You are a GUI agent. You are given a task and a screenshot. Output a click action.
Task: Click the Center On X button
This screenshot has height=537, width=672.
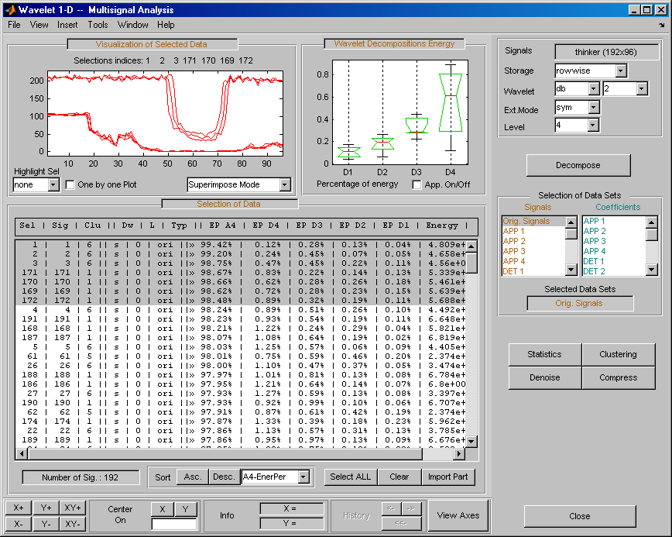pos(162,508)
